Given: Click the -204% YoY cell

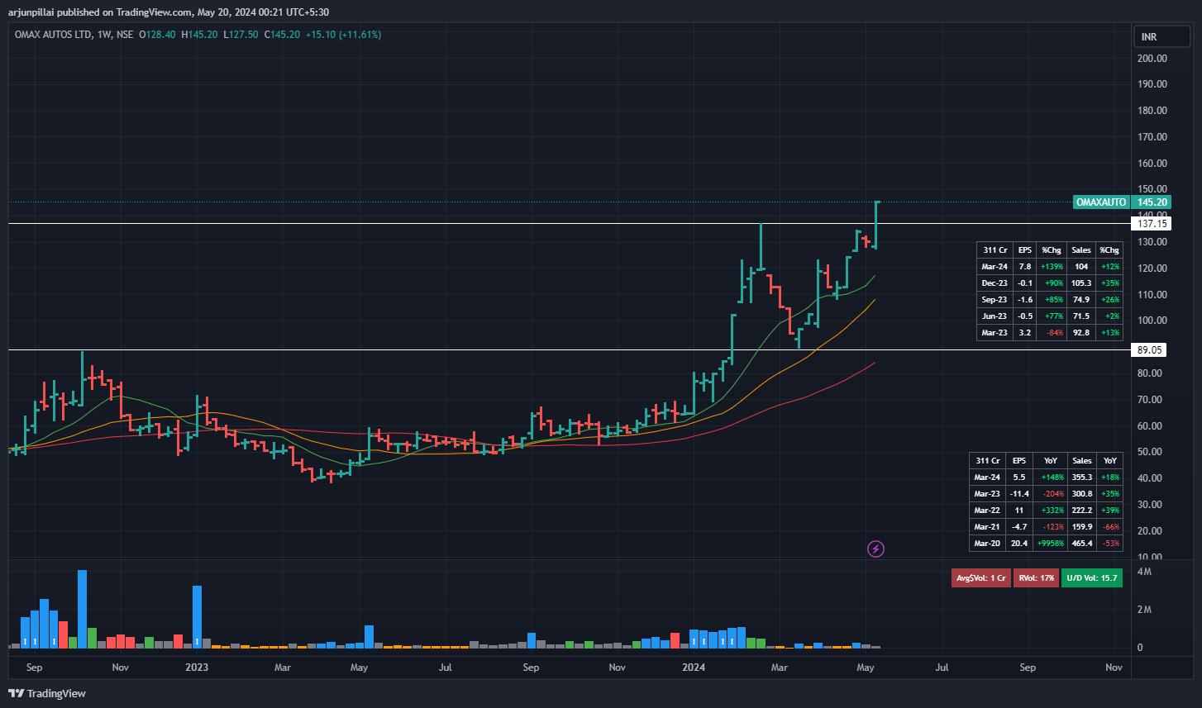Looking at the screenshot, I should (x=1050, y=494).
